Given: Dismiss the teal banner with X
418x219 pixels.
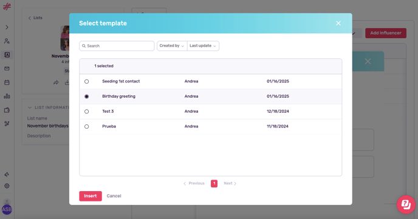Looking at the screenshot, I should click(368, 61).
